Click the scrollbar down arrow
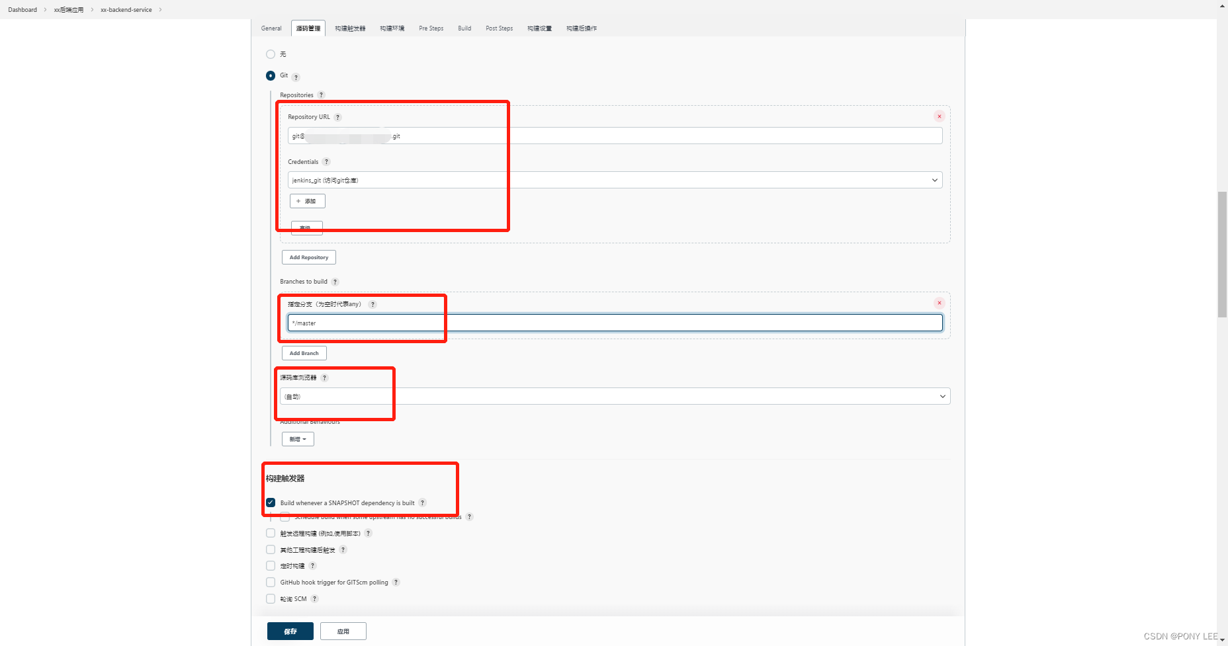This screenshot has width=1228, height=646. pos(1222,641)
